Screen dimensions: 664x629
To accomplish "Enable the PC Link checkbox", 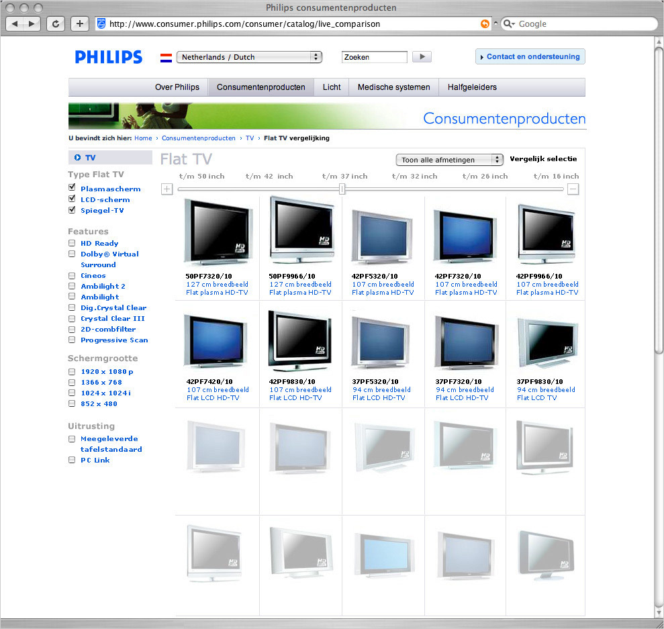I will (72, 460).
